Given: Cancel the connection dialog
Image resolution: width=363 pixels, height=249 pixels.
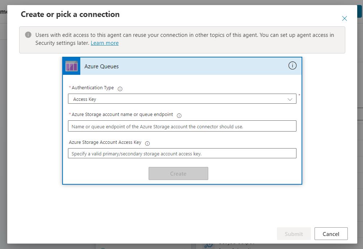Looking at the screenshot, I should [x=331, y=234].
